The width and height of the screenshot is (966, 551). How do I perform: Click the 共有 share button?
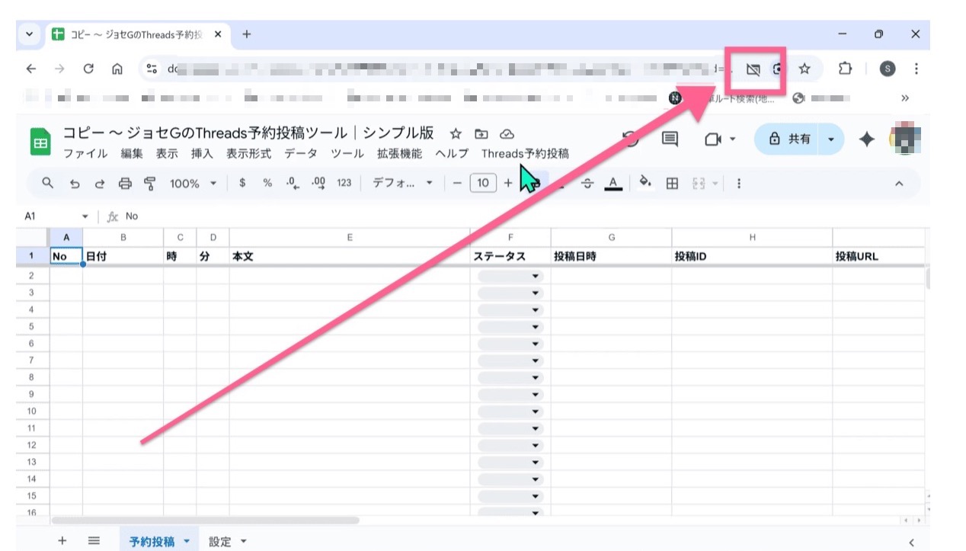(789, 139)
